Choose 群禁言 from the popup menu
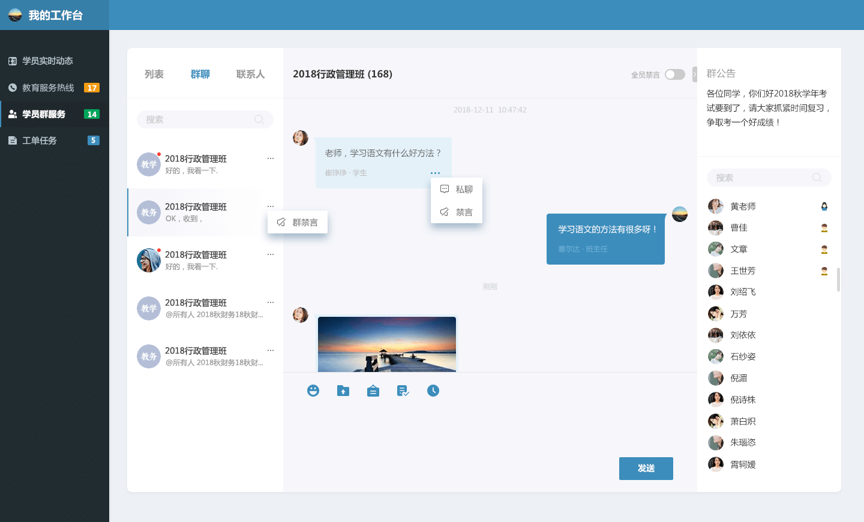 (x=298, y=223)
